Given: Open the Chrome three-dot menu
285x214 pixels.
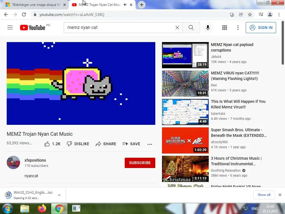Looking at the screenshot, I should pyautogui.click(x=279, y=14).
